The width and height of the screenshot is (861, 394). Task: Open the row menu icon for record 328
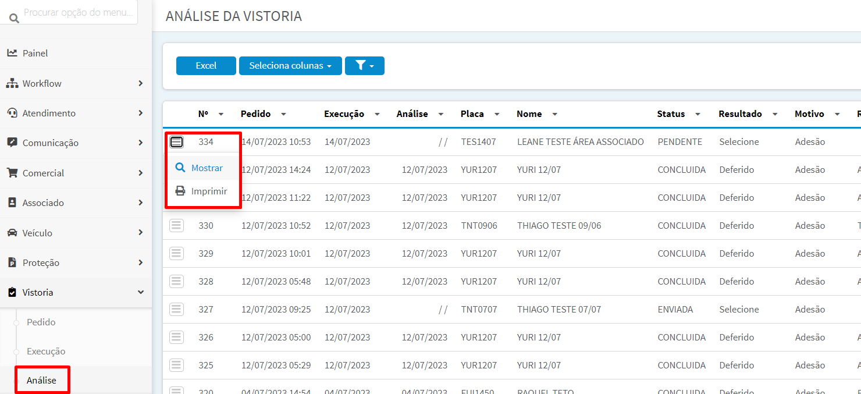(176, 281)
